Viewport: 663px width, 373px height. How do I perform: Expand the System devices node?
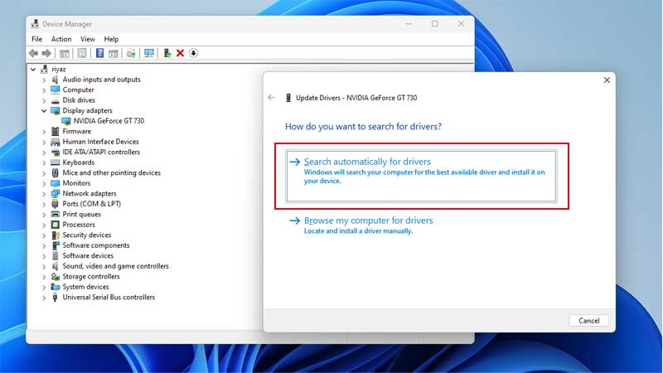[x=44, y=287]
